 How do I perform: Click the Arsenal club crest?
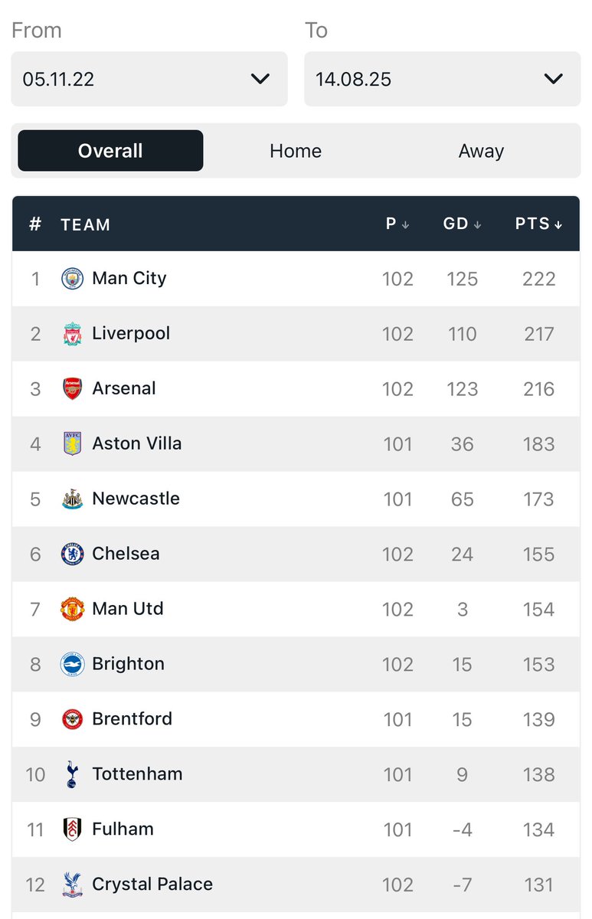click(x=72, y=388)
